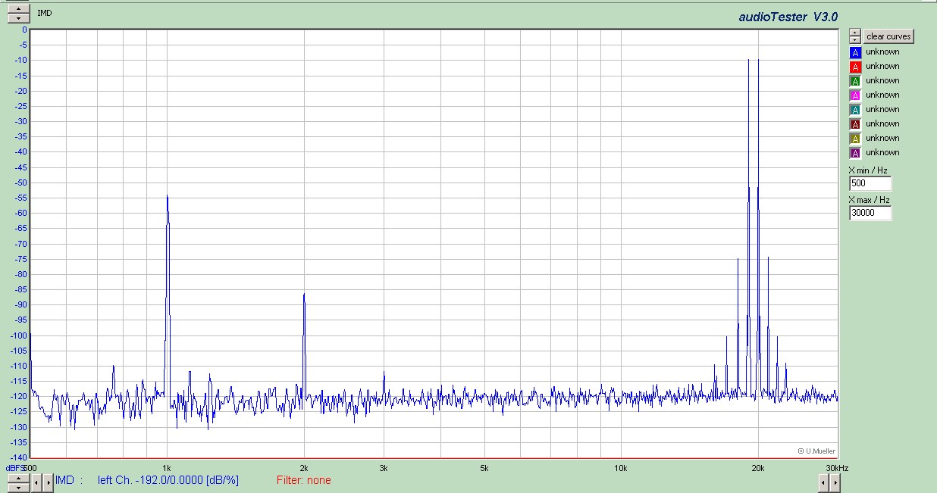
Task: Select the teal curve A swatch
Action: click(x=855, y=110)
